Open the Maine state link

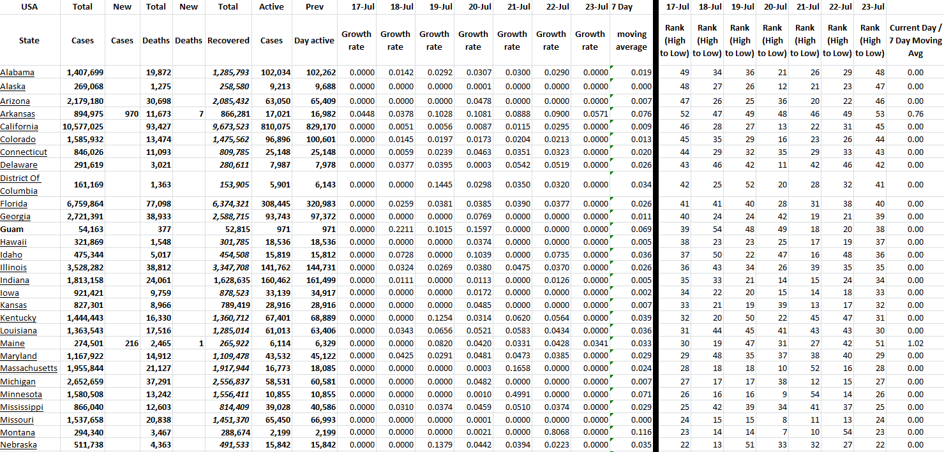tap(13, 344)
